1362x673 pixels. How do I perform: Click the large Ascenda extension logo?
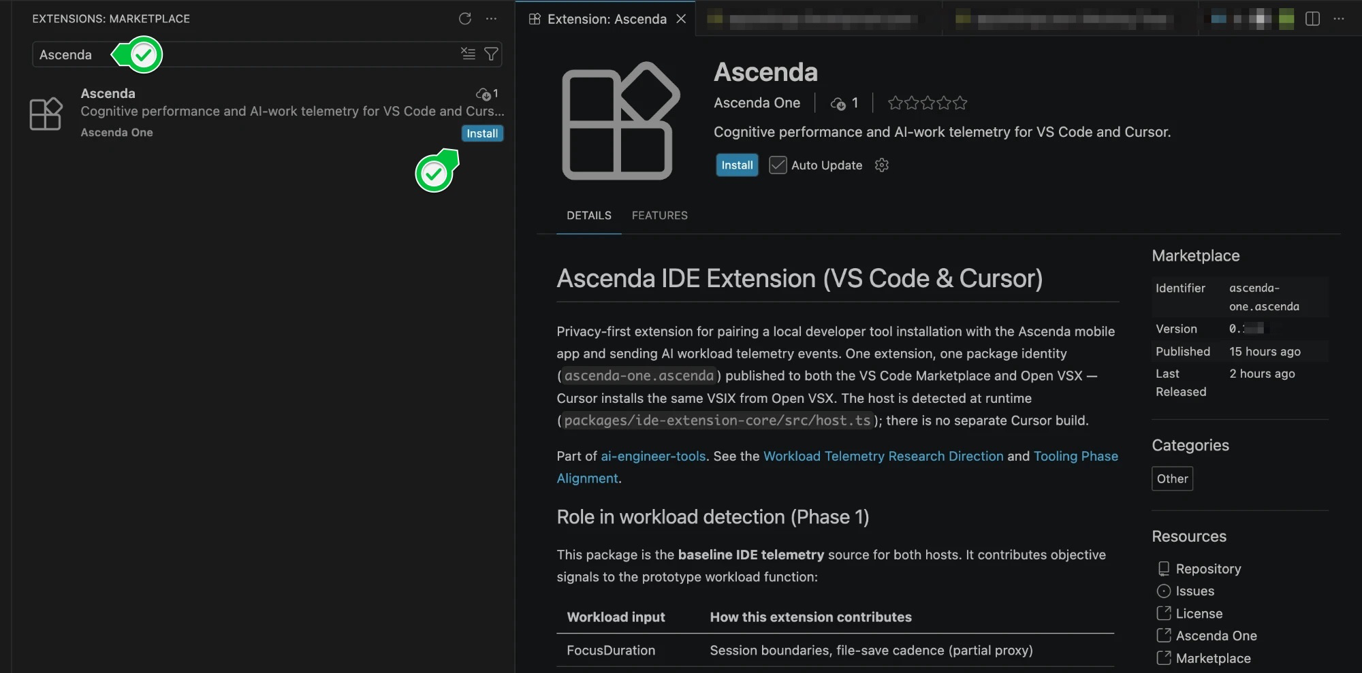point(620,121)
